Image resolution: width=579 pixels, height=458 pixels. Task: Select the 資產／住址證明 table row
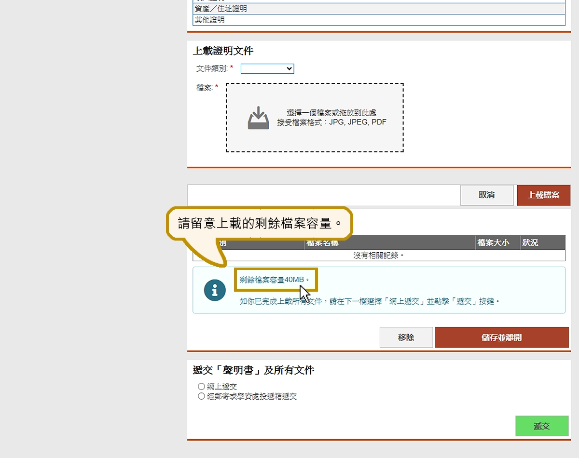pyautogui.click(x=379, y=9)
